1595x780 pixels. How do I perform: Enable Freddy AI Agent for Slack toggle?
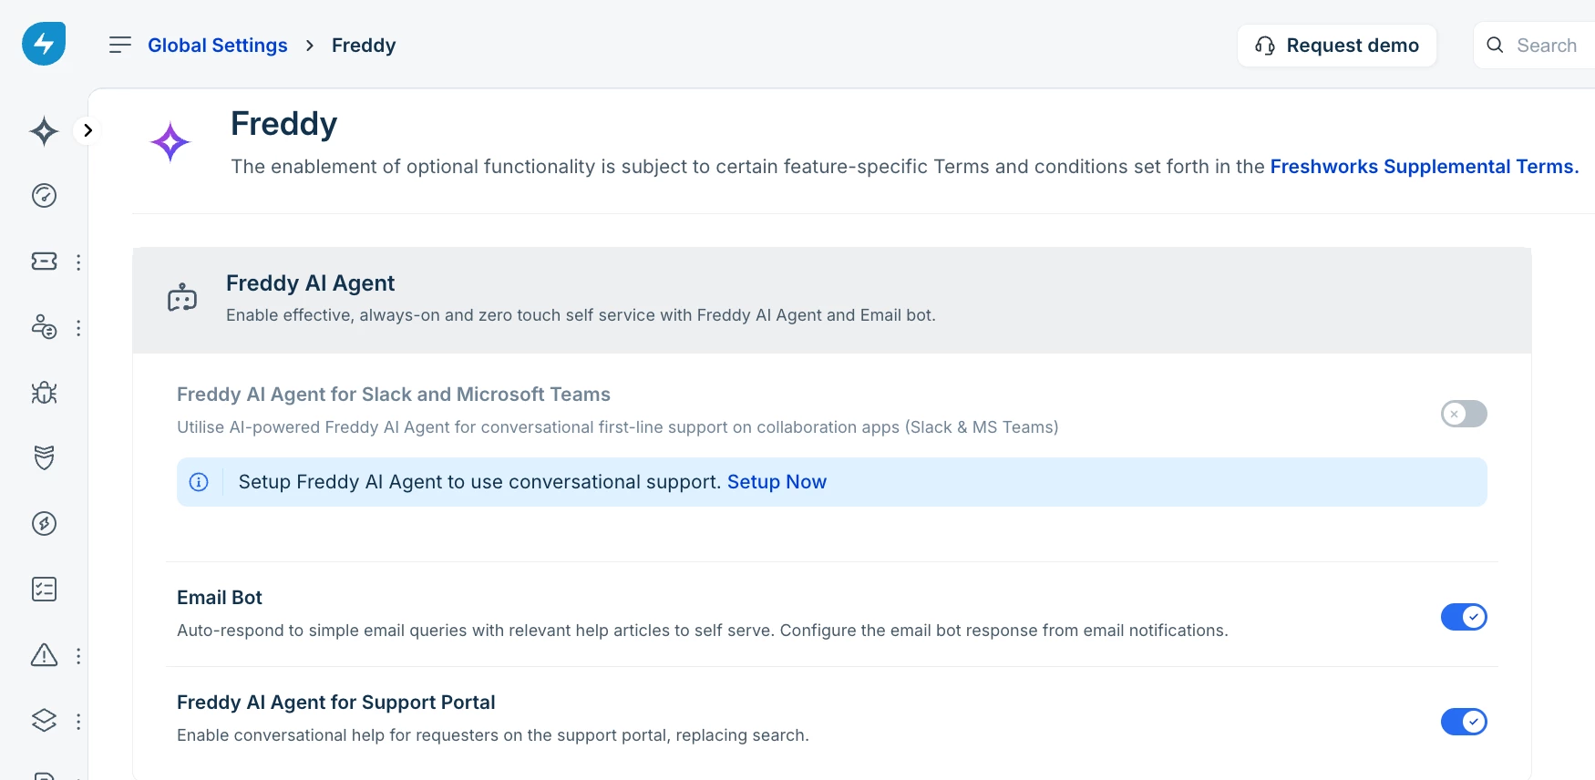(x=1463, y=414)
